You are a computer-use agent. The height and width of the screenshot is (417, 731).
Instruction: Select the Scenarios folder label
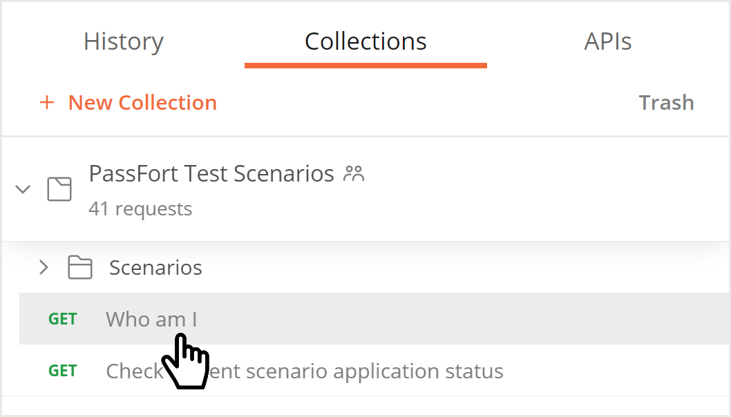pos(155,267)
